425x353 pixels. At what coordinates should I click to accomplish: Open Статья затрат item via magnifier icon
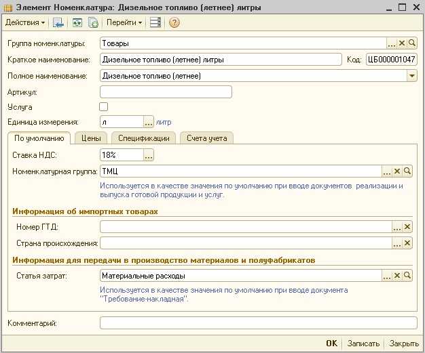pos(407,275)
